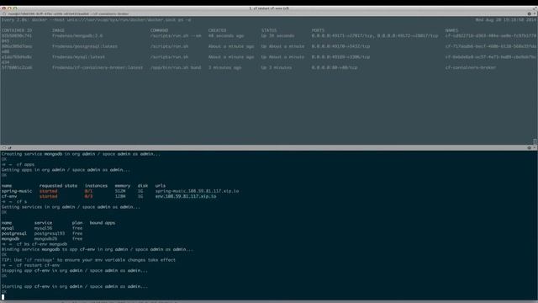The width and height of the screenshot is (538, 303).
Task: Click the 'postgresql' service name in services table
Action: coord(13,233)
